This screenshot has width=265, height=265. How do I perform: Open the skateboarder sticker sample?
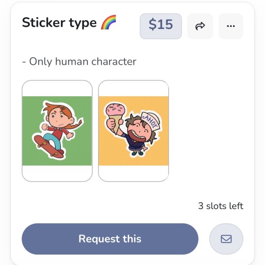tap(57, 131)
